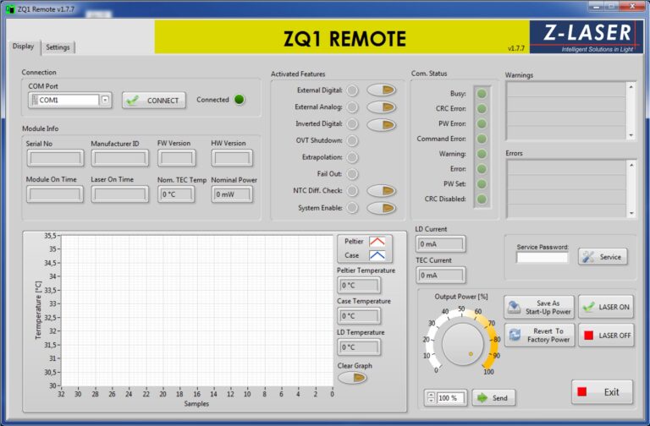Toggle the External Analog switch
650x426 pixels.
pos(382,107)
